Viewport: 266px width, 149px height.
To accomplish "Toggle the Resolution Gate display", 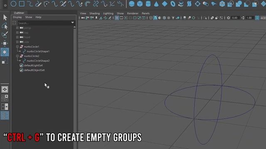I will click(x=126, y=18).
